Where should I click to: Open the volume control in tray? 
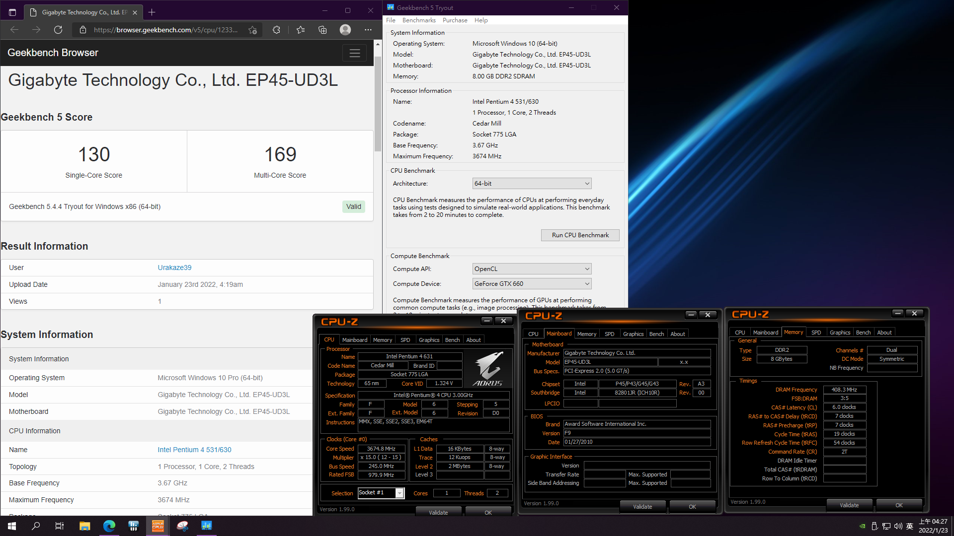click(x=898, y=526)
